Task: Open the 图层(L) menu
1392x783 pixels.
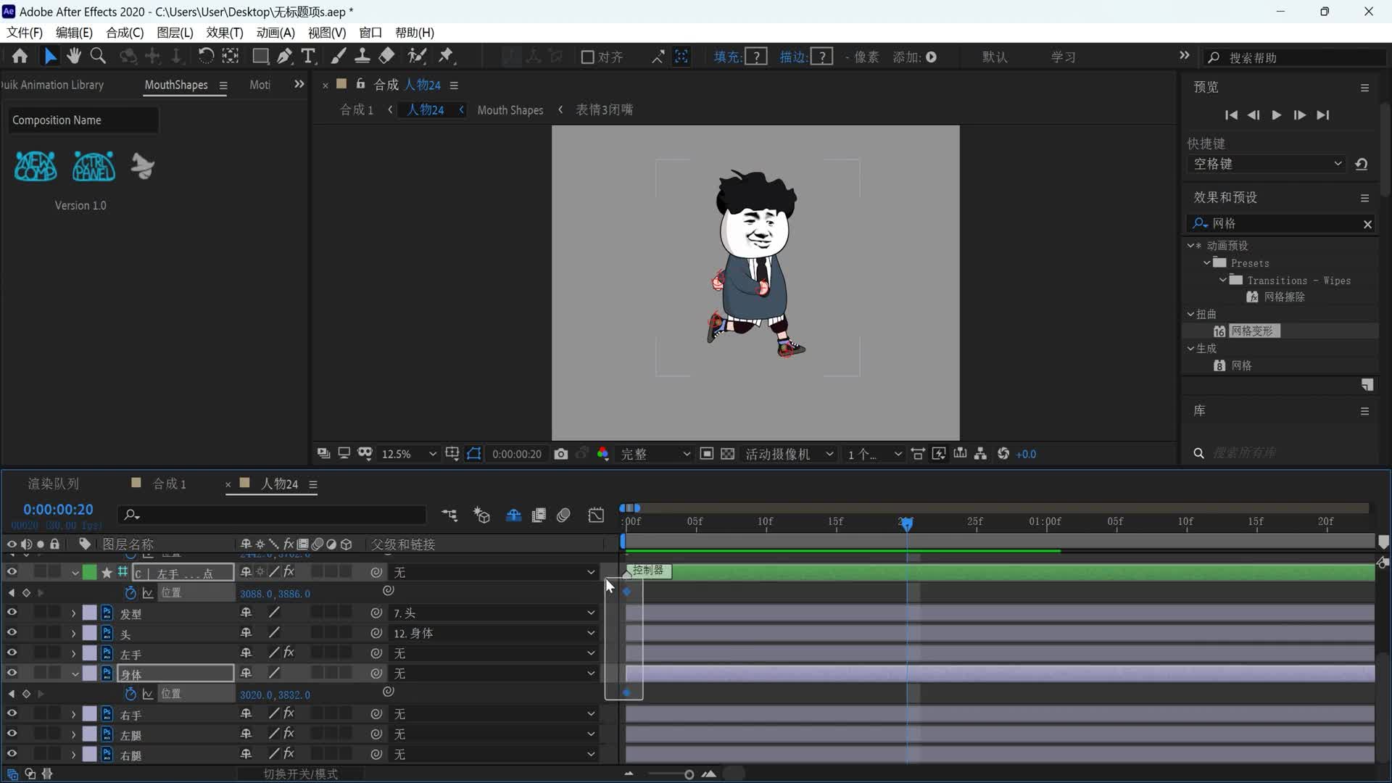Action: point(175,33)
